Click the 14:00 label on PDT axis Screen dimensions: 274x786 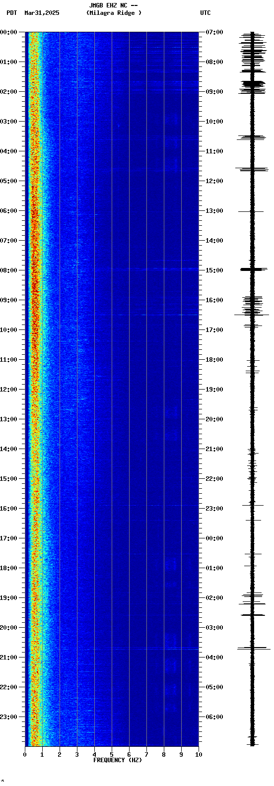(x=8, y=449)
